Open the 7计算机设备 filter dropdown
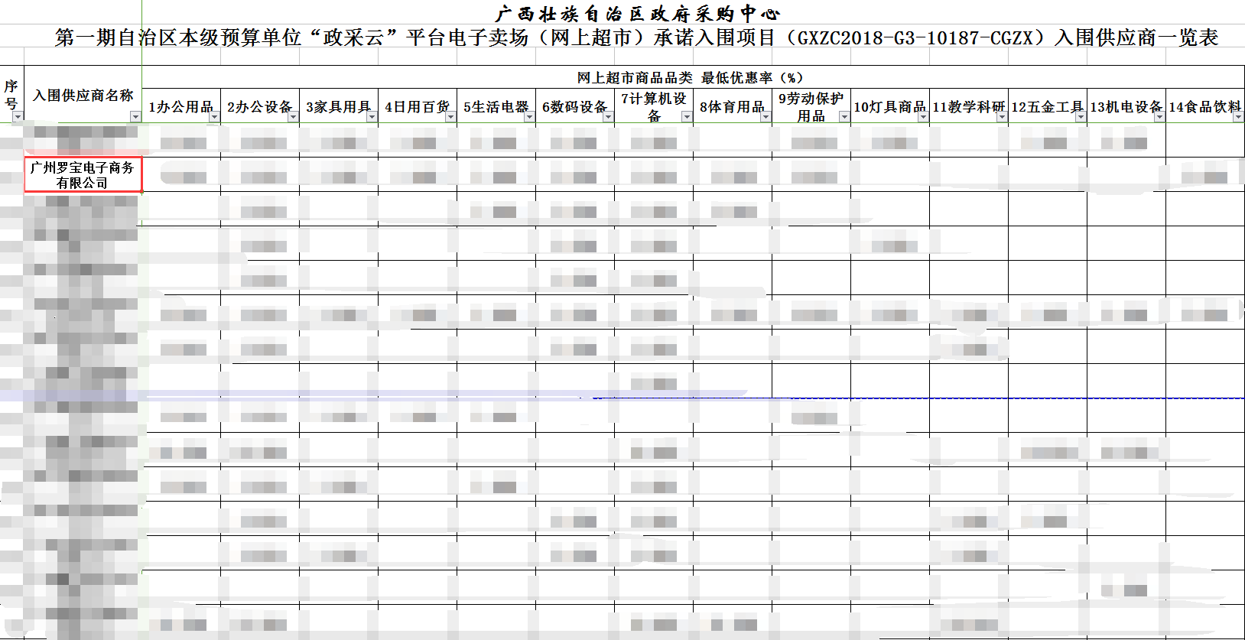The height and width of the screenshot is (640, 1245). point(687,117)
